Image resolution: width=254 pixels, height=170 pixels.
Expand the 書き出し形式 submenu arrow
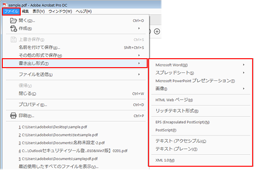point(139,63)
